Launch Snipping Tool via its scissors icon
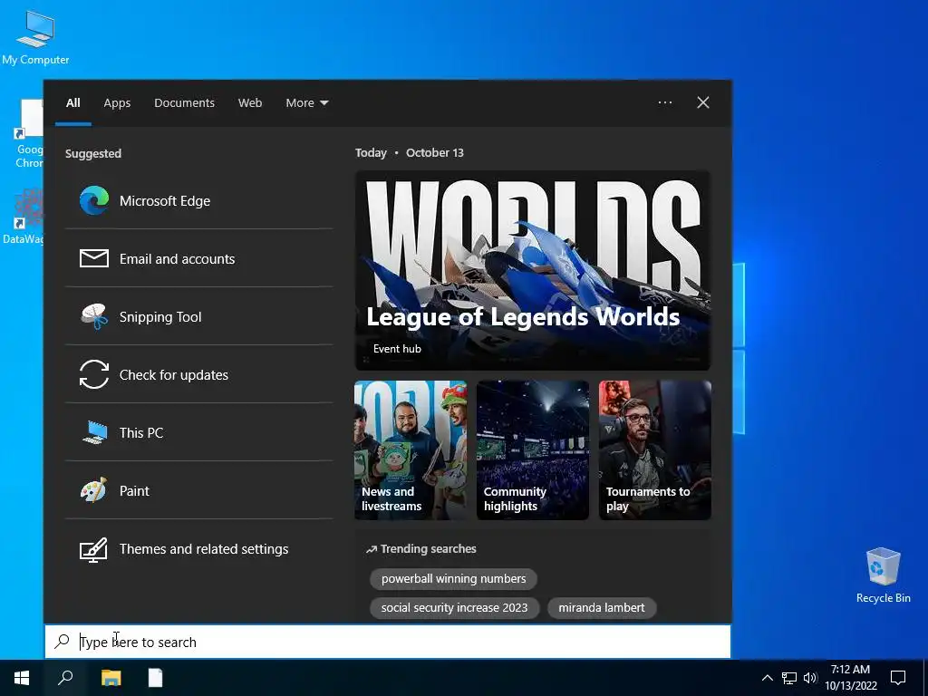The width and height of the screenshot is (928, 696). [x=94, y=316]
